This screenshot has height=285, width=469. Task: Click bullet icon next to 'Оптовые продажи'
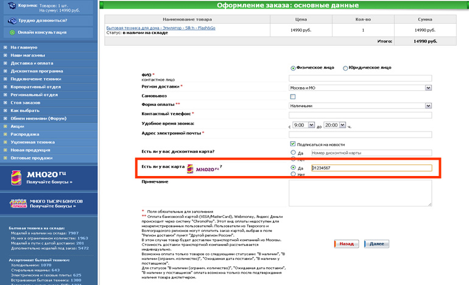click(5, 158)
